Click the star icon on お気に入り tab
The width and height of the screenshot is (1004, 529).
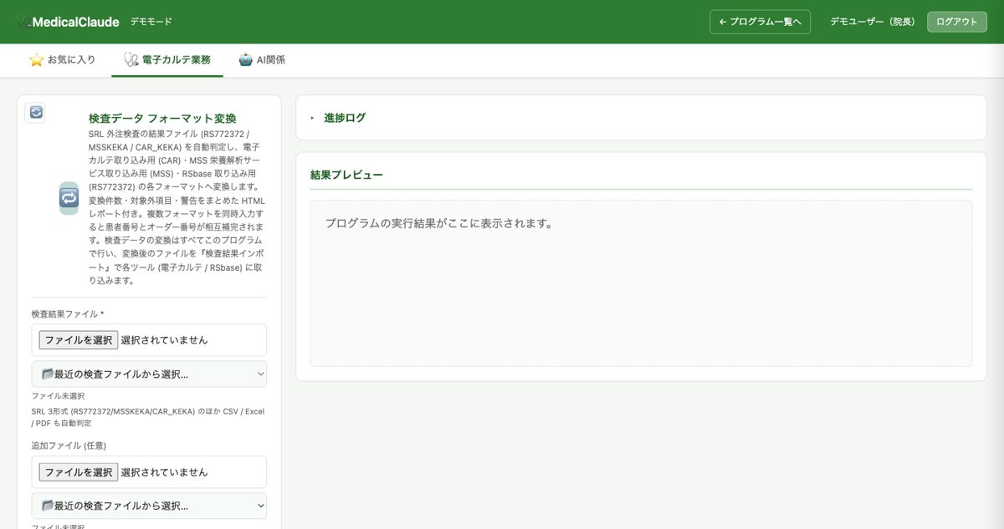click(36, 60)
